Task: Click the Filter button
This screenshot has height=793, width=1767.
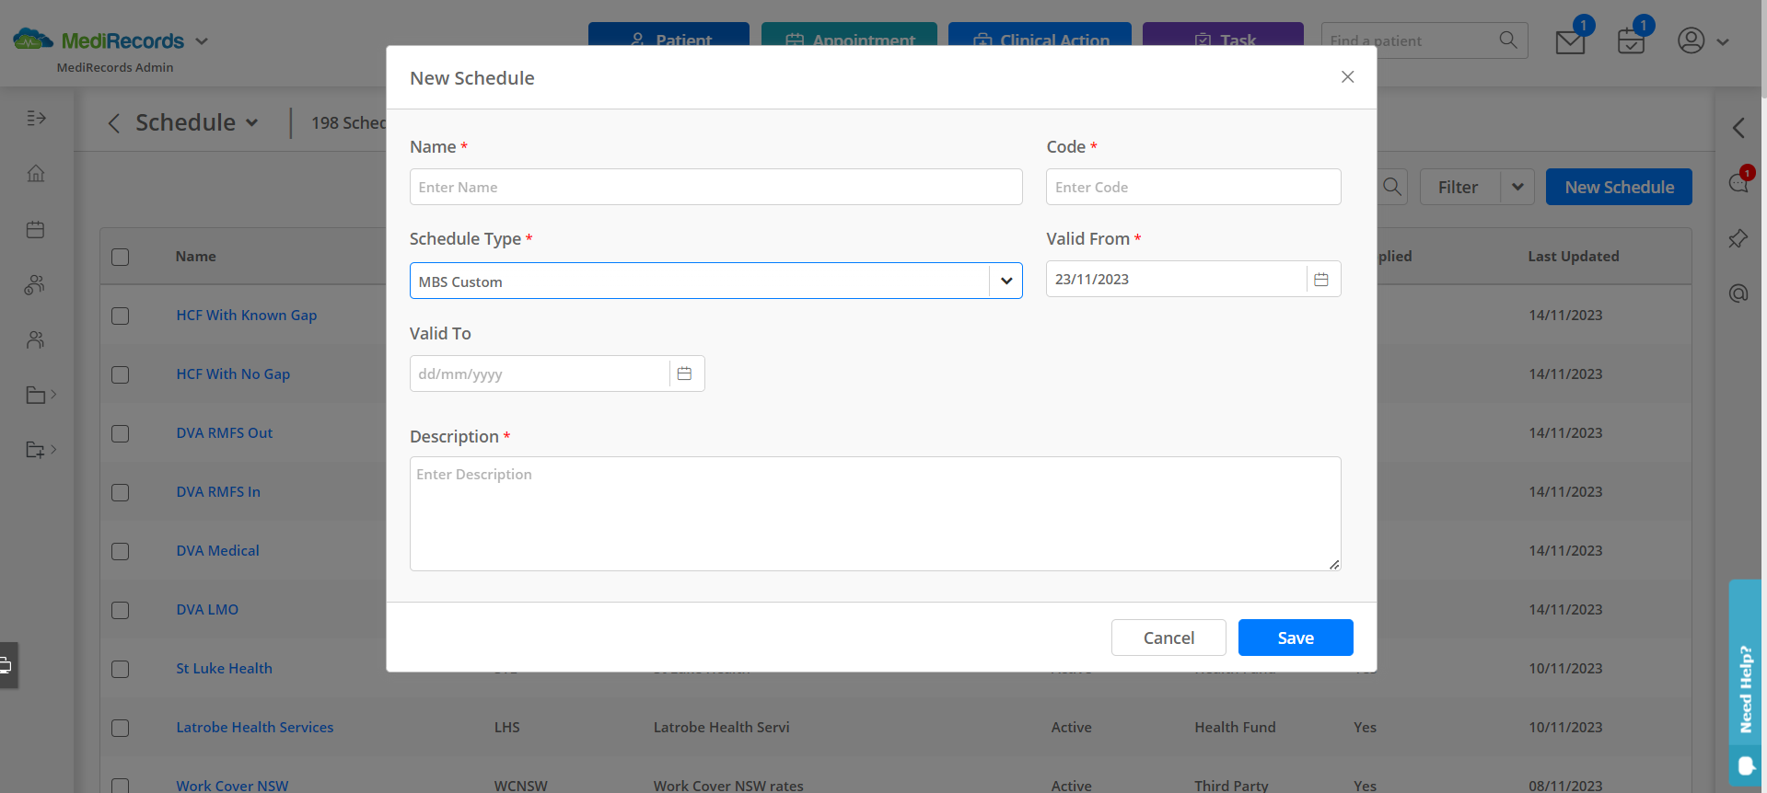Action: [1459, 187]
